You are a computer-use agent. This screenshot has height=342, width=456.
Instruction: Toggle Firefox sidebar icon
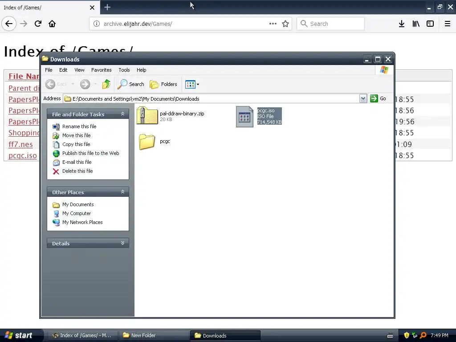point(430,24)
